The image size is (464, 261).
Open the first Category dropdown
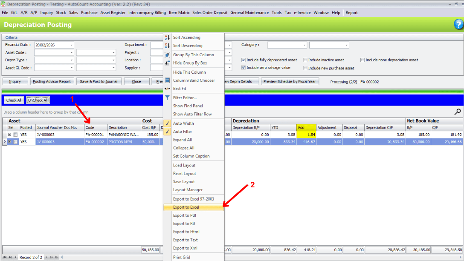pyautogui.click(x=304, y=45)
